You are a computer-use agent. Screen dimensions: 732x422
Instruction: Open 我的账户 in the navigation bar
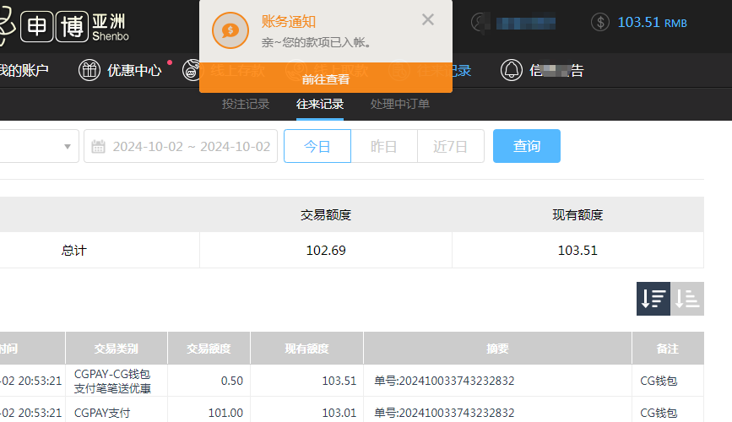pyautogui.click(x=24, y=71)
